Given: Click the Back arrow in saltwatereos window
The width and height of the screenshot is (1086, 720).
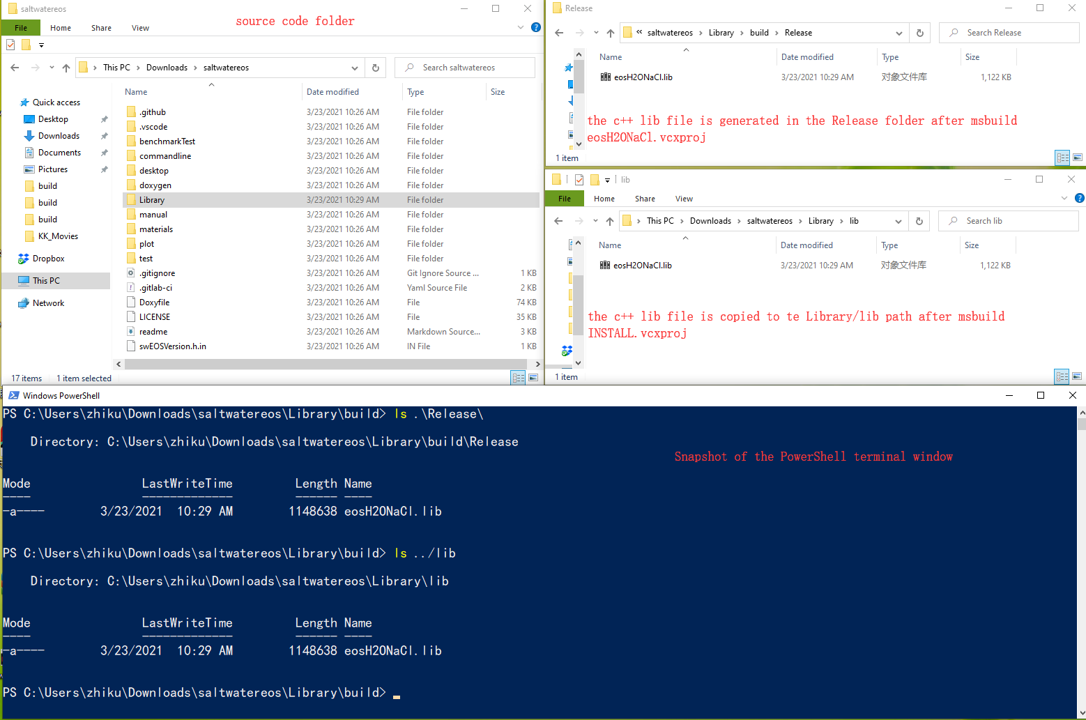Looking at the screenshot, I should tap(15, 68).
